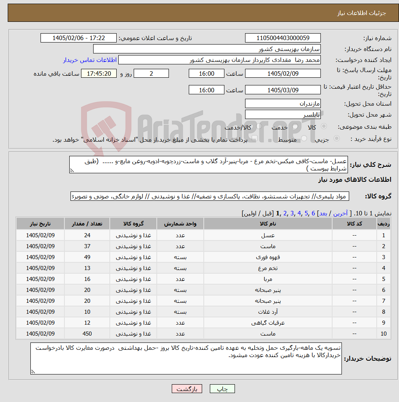Click the quantity 24 cell for عسل
The height and width of the screenshot is (402, 399).
click(x=87, y=235)
